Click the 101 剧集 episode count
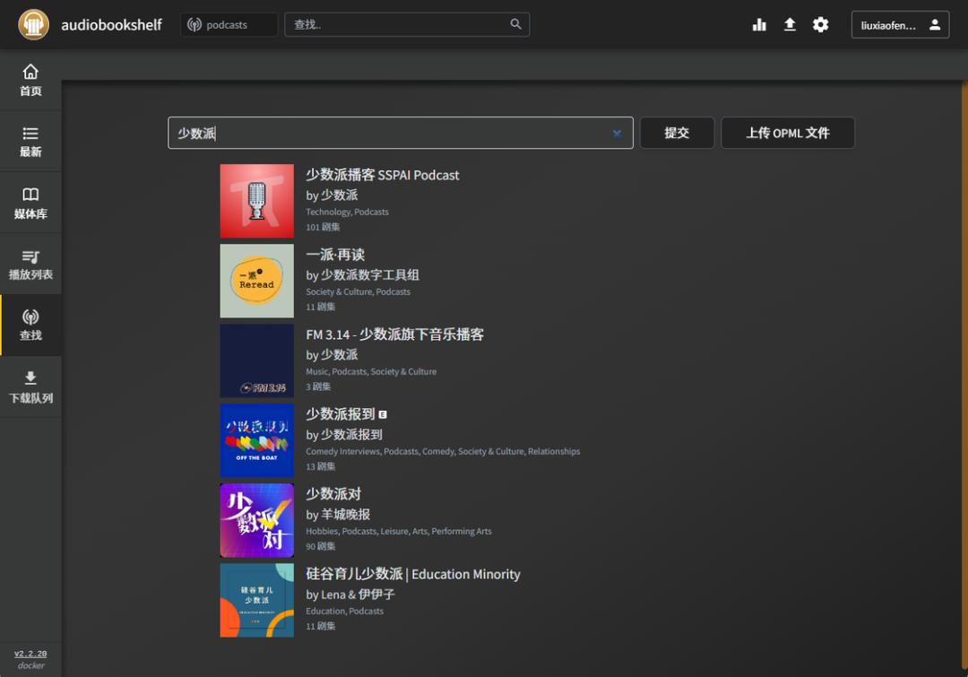Viewport: 968px width, 677px height. 323,228
